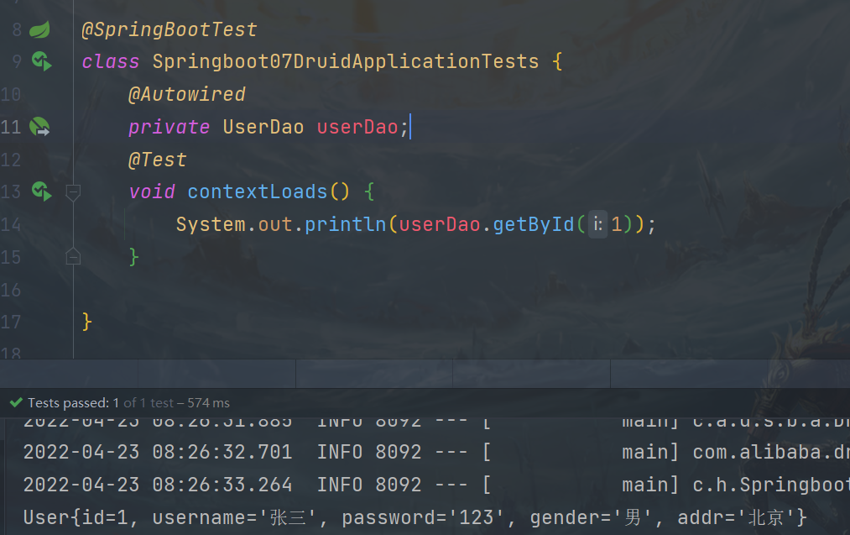Image resolution: width=850 pixels, height=535 pixels.
Task: Run the Springboot07DruidApplicationTests class from its gutter icon
Action: tap(41, 61)
